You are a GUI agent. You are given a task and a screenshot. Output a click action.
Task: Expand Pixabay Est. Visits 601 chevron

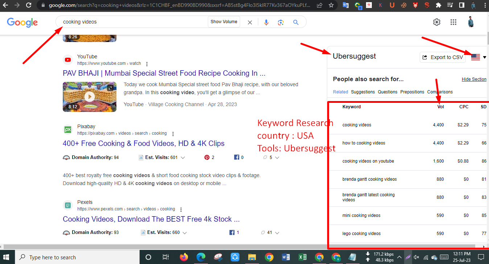coord(183,158)
